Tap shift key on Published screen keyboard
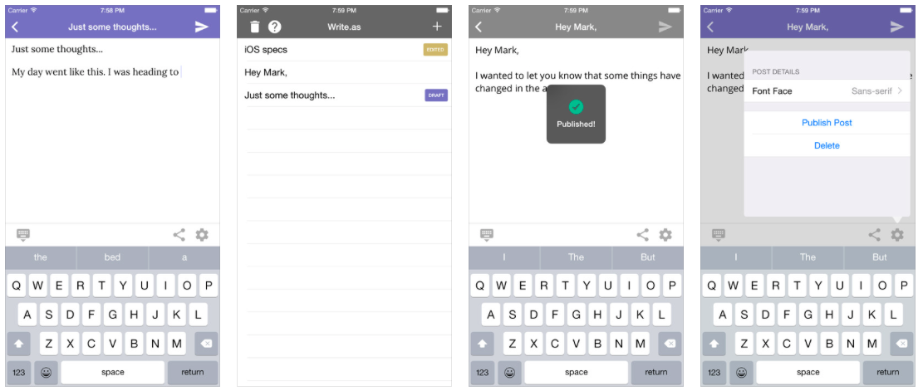The width and height of the screenshot is (923, 391). coord(483,344)
